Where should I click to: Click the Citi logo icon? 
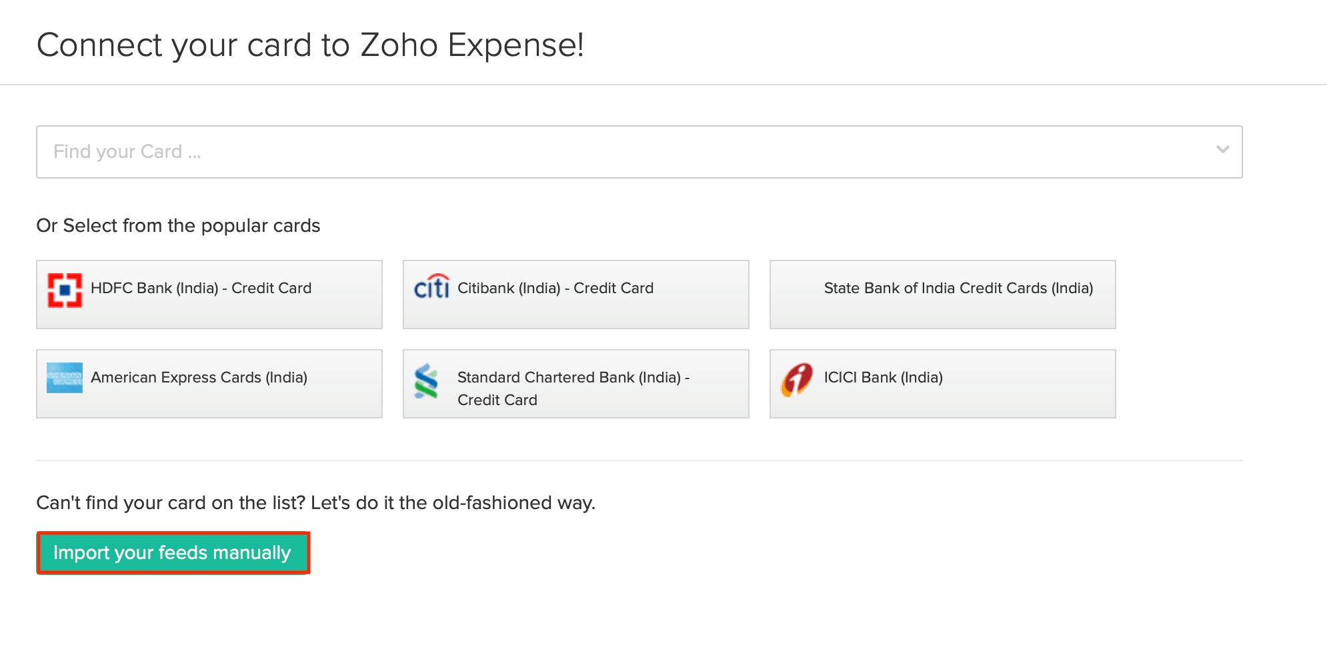431,287
